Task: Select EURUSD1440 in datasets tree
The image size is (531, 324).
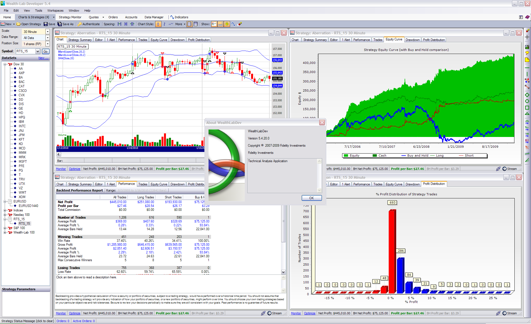Action: coord(28,206)
